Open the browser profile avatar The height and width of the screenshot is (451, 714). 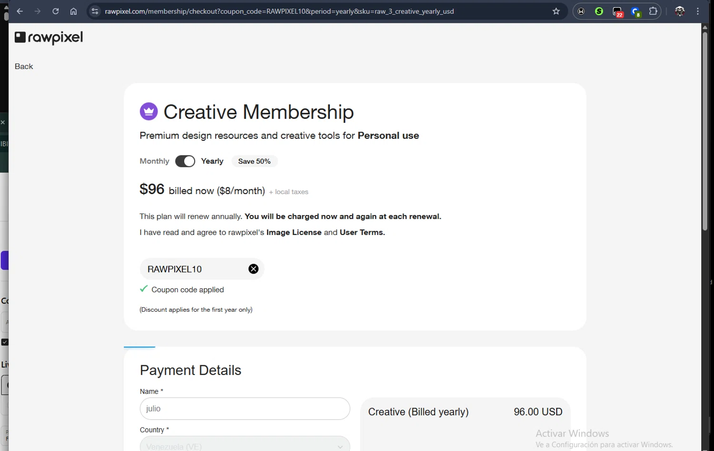[x=680, y=11]
